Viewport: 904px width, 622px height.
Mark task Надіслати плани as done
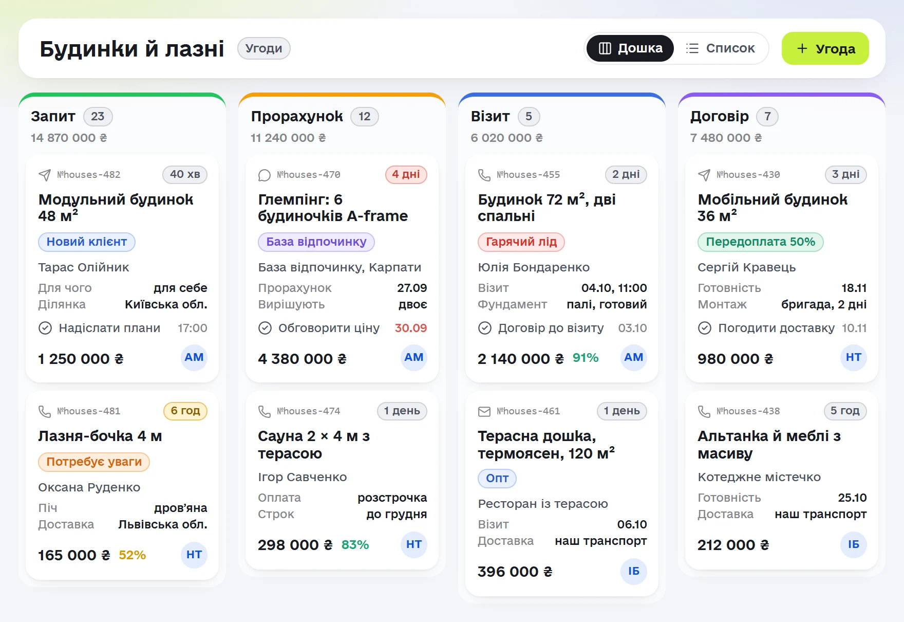click(x=45, y=328)
